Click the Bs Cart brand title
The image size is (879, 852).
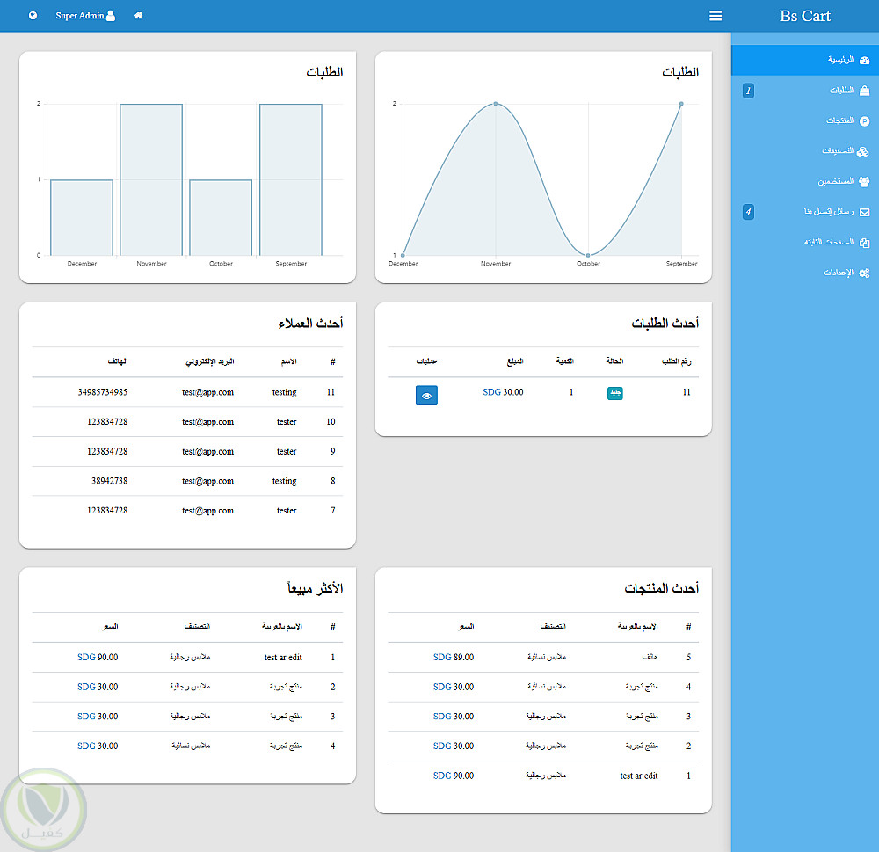coord(805,16)
